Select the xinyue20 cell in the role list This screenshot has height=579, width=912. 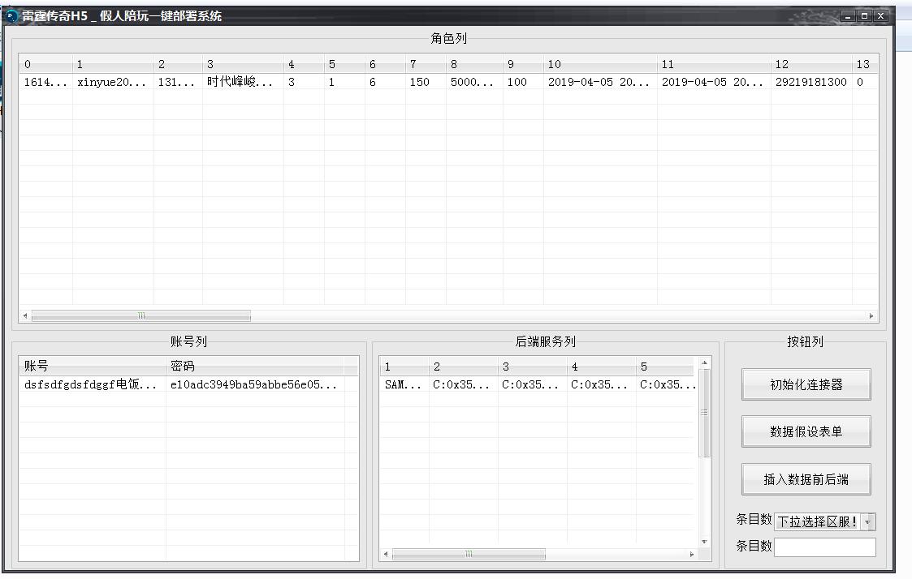[111, 82]
